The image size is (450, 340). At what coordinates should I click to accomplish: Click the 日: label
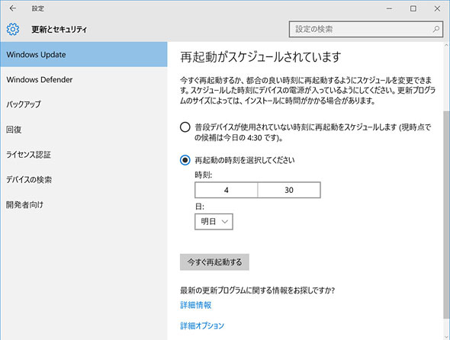coord(199,207)
